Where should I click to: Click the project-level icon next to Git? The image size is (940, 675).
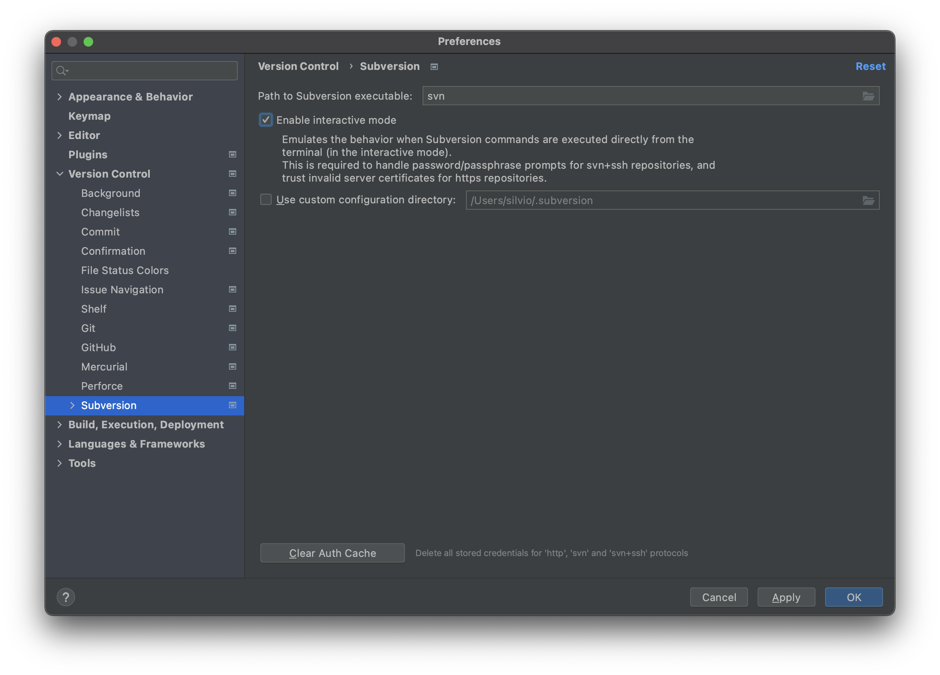[x=233, y=328]
